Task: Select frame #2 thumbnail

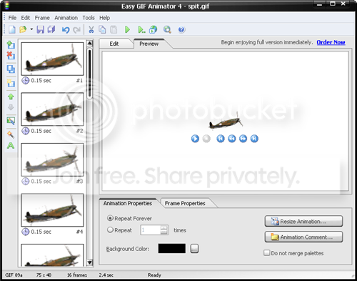Action: pyautogui.click(x=52, y=109)
